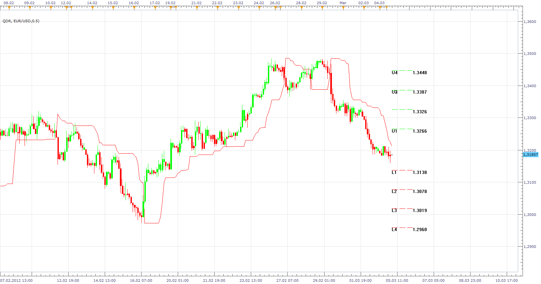This screenshot has height=284, width=541.
Task: Click the 16.02 07:00 time axis label
Action: [x=141, y=280]
